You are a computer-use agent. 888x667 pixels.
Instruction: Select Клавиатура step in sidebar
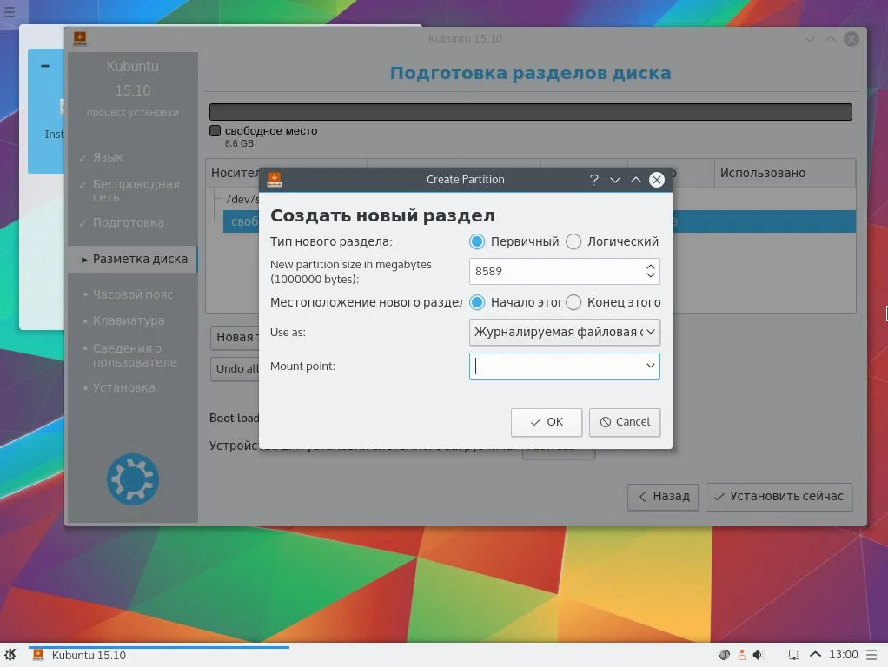point(129,320)
